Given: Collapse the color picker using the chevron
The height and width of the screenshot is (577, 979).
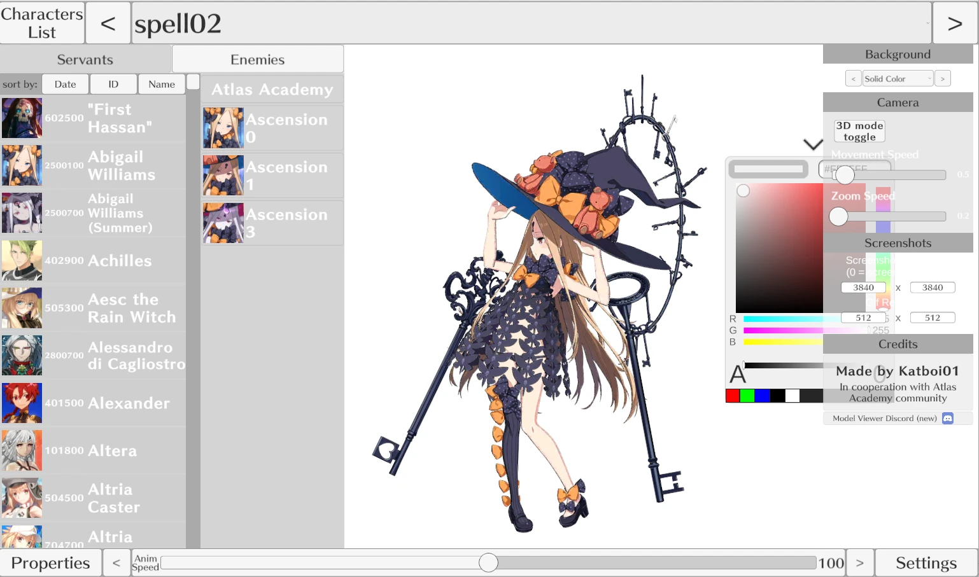Looking at the screenshot, I should 813,144.
